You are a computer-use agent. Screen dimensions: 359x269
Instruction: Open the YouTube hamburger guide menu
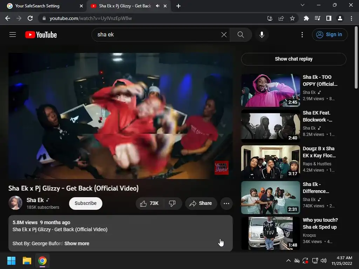[13, 35]
